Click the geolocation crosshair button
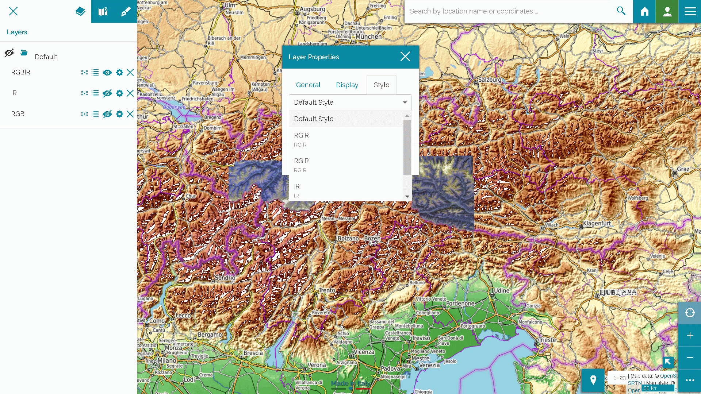The width and height of the screenshot is (701, 394). pyautogui.click(x=690, y=313)
